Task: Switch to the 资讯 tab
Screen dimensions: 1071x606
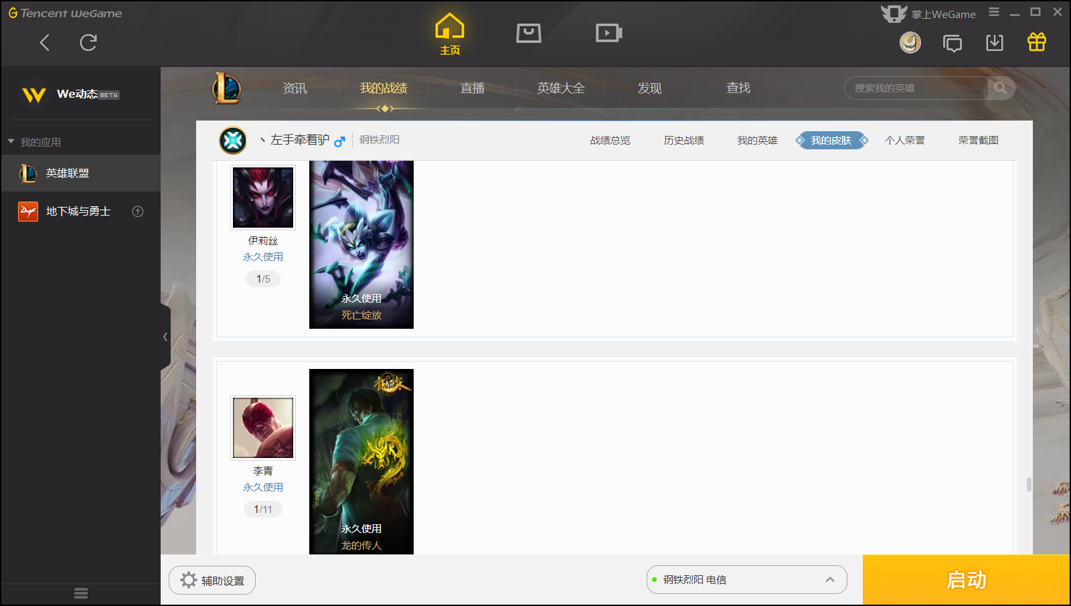Action: click(x=295, y=88)
